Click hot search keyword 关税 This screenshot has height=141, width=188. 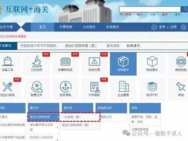tap(152, 14)
